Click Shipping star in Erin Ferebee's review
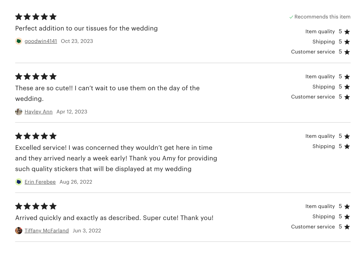 347,147
